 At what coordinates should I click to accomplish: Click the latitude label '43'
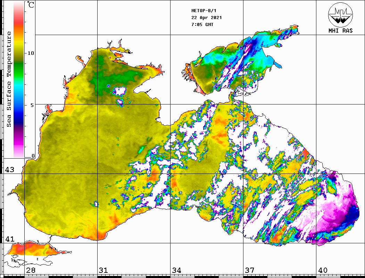point(9,170)
